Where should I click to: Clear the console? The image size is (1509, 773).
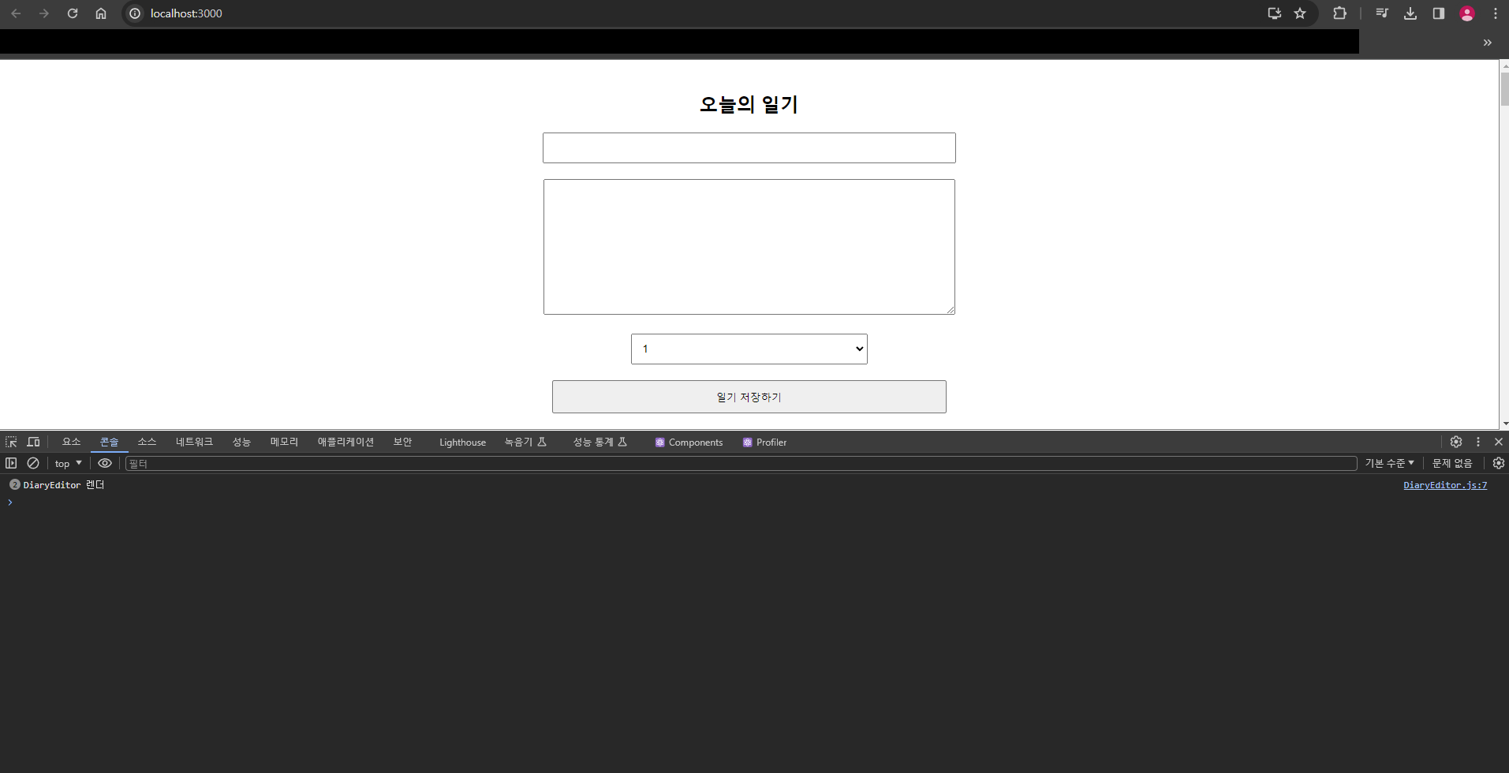(33, 463)
